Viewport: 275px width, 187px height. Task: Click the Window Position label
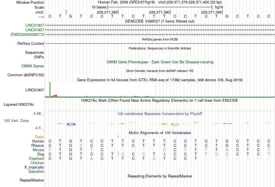tap(30, 3)
